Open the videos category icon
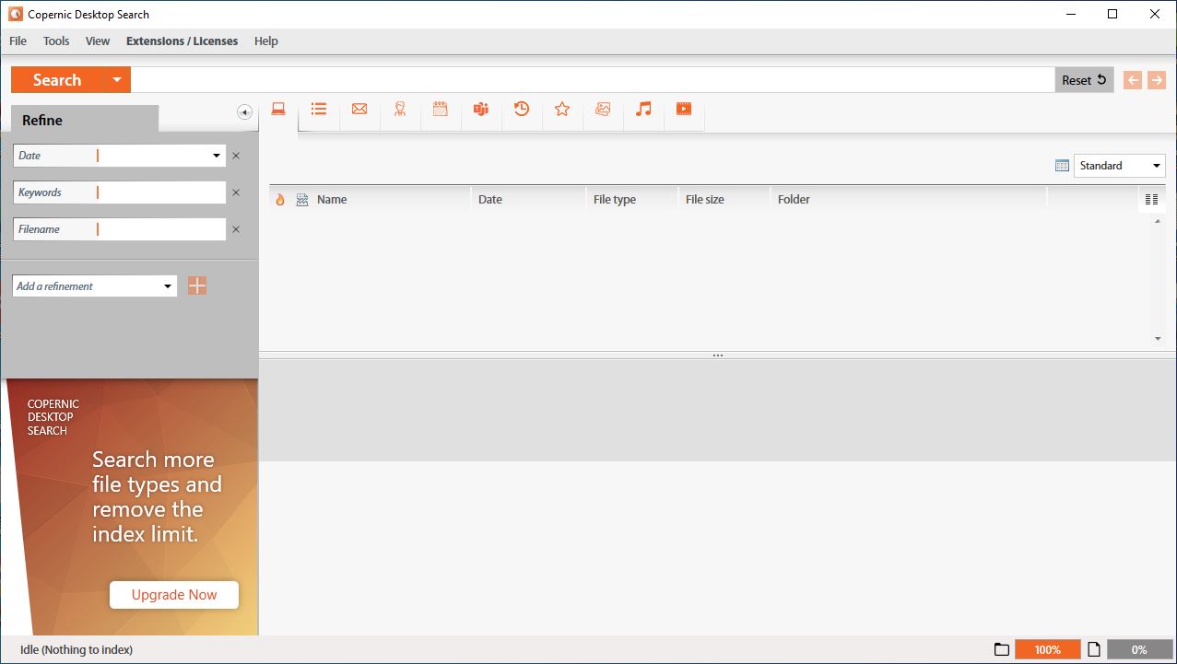The image size is (1177, 664). pos(684,109)
